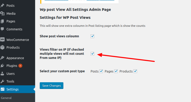Screen dimensions: 191x102
Task: Uncheck the Products post type checkbox
Action: coord(135,71)
